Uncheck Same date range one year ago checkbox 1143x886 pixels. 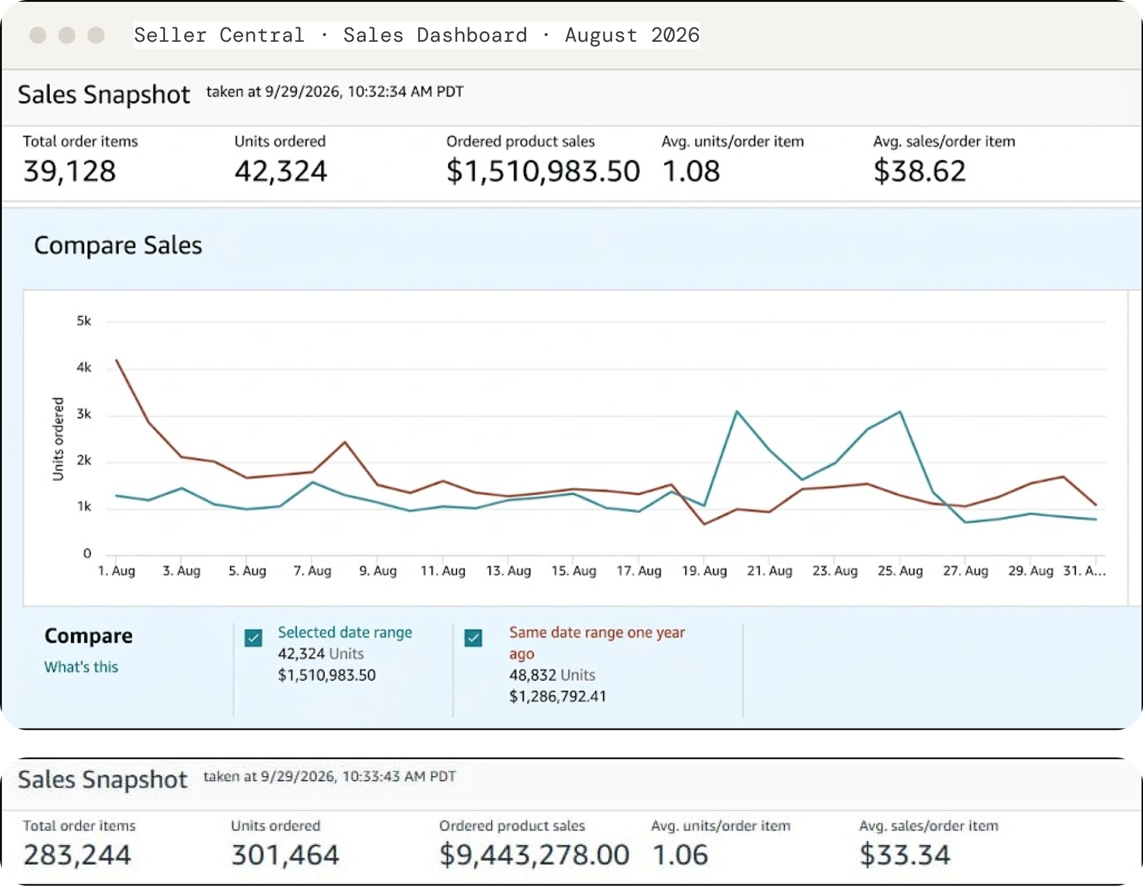click(473, 638)
